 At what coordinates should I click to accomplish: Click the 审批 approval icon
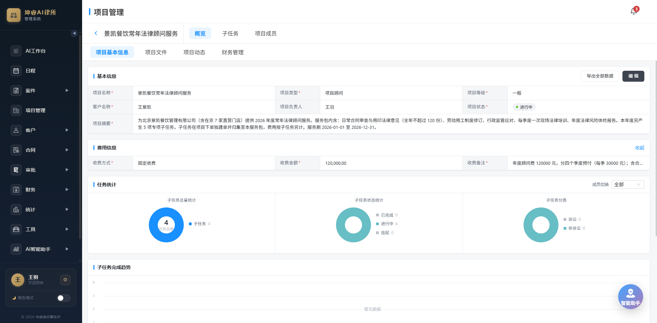(16, 170)
